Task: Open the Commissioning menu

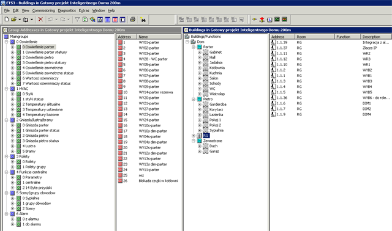Action: [43, 10]
